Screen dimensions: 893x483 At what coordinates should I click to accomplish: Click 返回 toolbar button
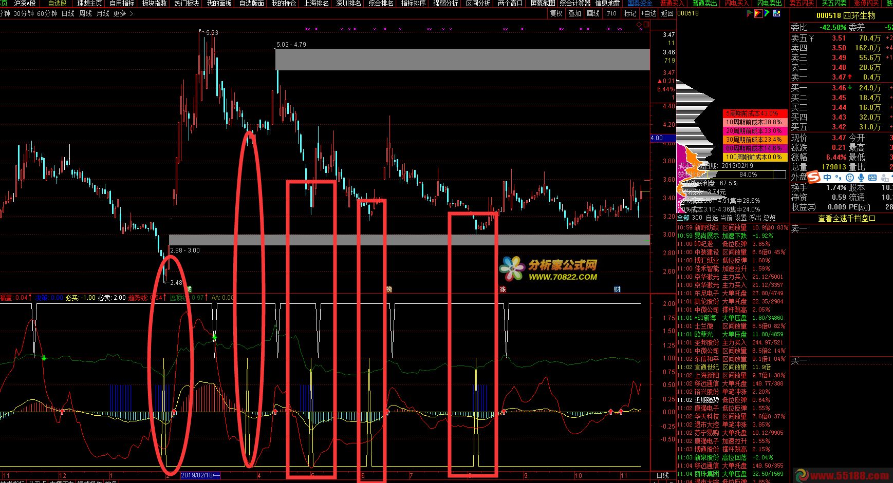667,13
